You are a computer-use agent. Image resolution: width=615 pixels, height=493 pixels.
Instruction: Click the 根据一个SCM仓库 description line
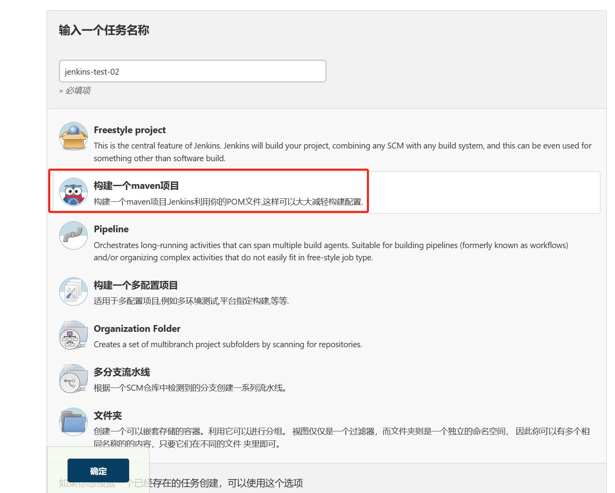click(190, 388)
